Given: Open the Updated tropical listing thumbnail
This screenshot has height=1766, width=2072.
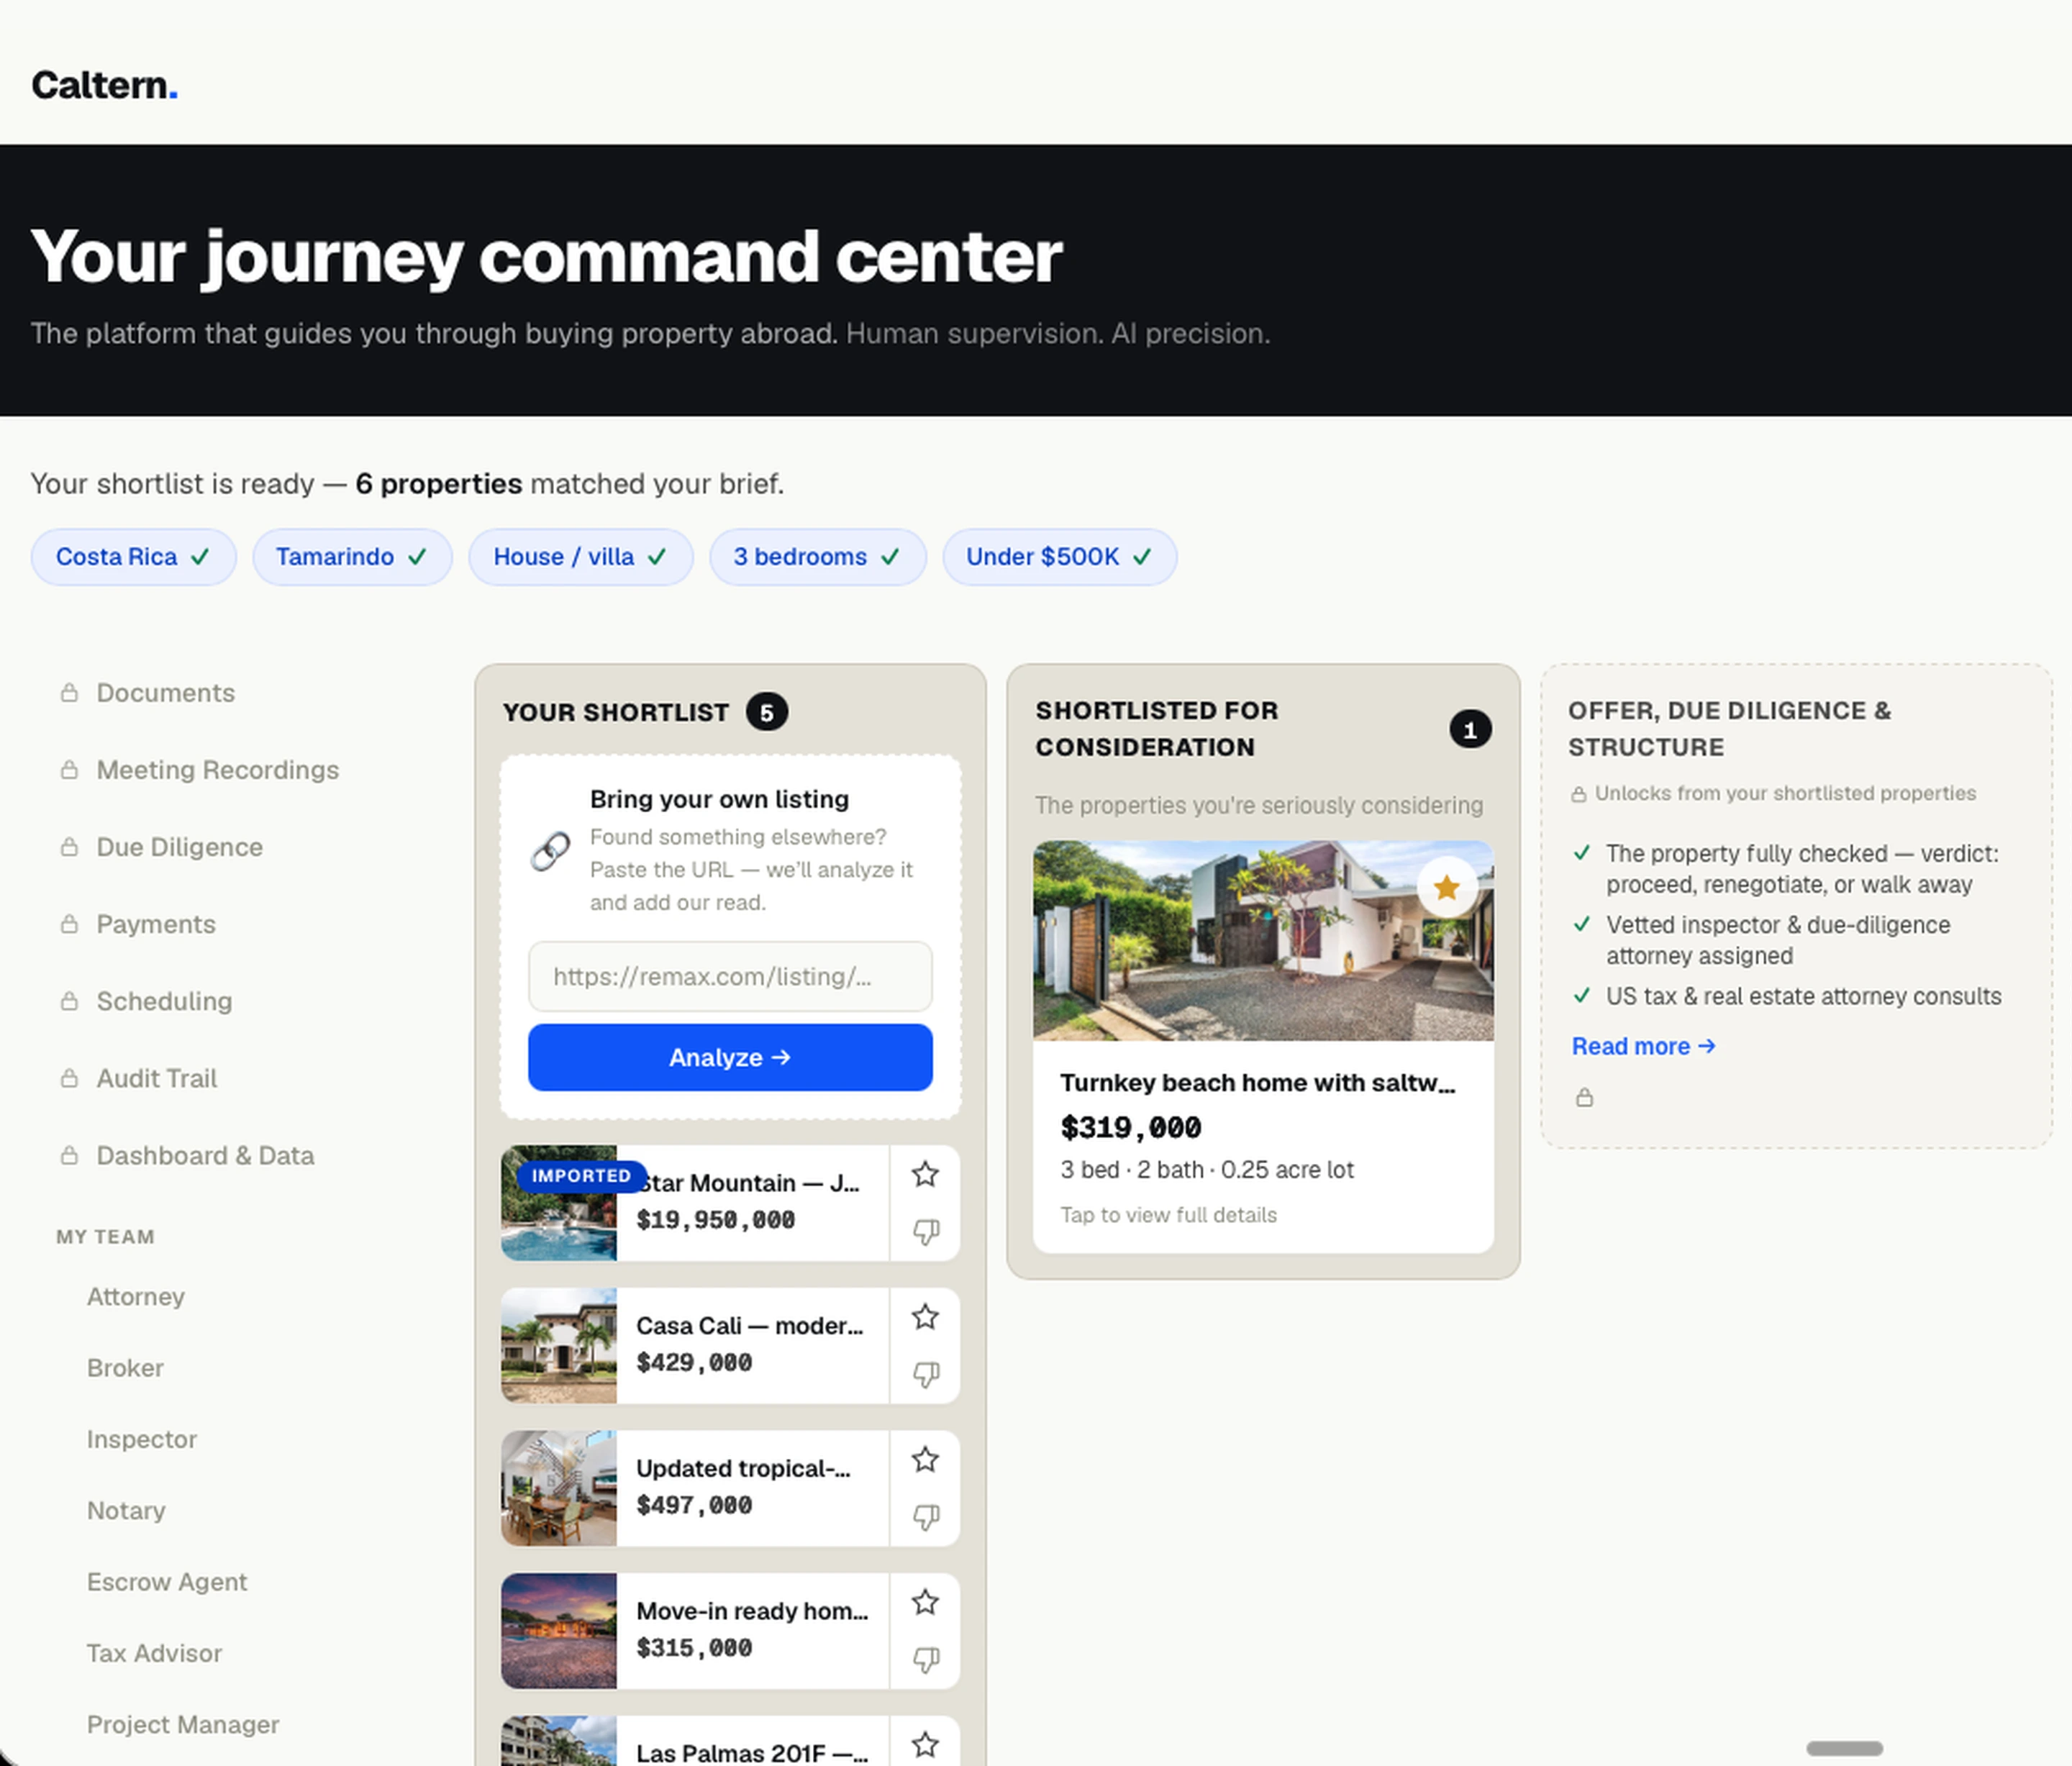Looking at the screenshot, I should [558, 1488].
